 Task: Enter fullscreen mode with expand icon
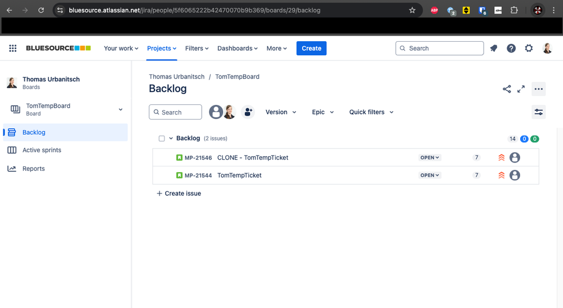coord(521,89)
